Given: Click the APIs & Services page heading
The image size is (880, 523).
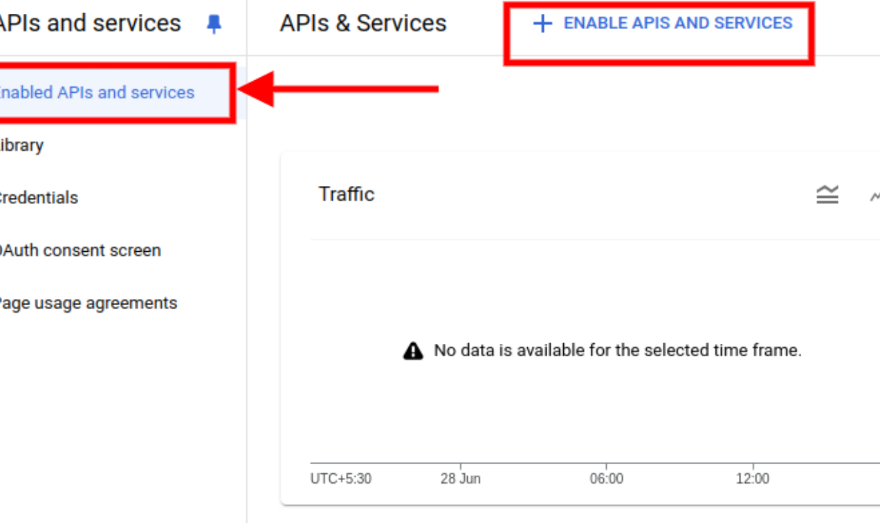Looking at the screenshot, I should point(363,24).
